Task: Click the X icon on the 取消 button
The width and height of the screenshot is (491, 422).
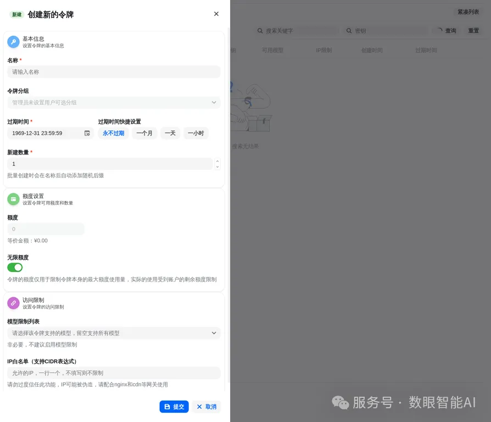Action: point(199,407)
